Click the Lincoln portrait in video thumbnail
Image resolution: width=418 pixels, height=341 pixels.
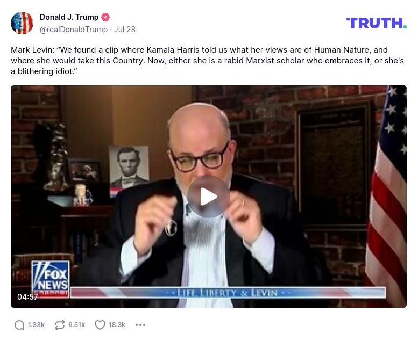(129, 167)
